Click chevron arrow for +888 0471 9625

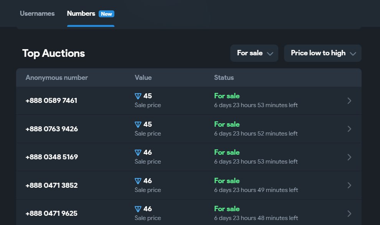point(349,213)
